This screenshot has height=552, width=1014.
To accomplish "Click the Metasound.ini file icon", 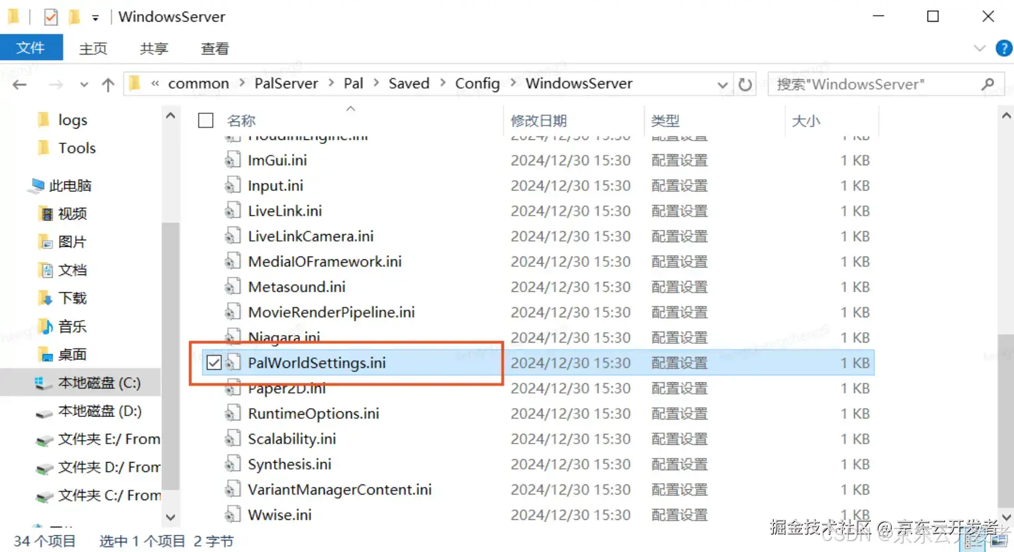I will pyautogui.click(x=233, y=287).
